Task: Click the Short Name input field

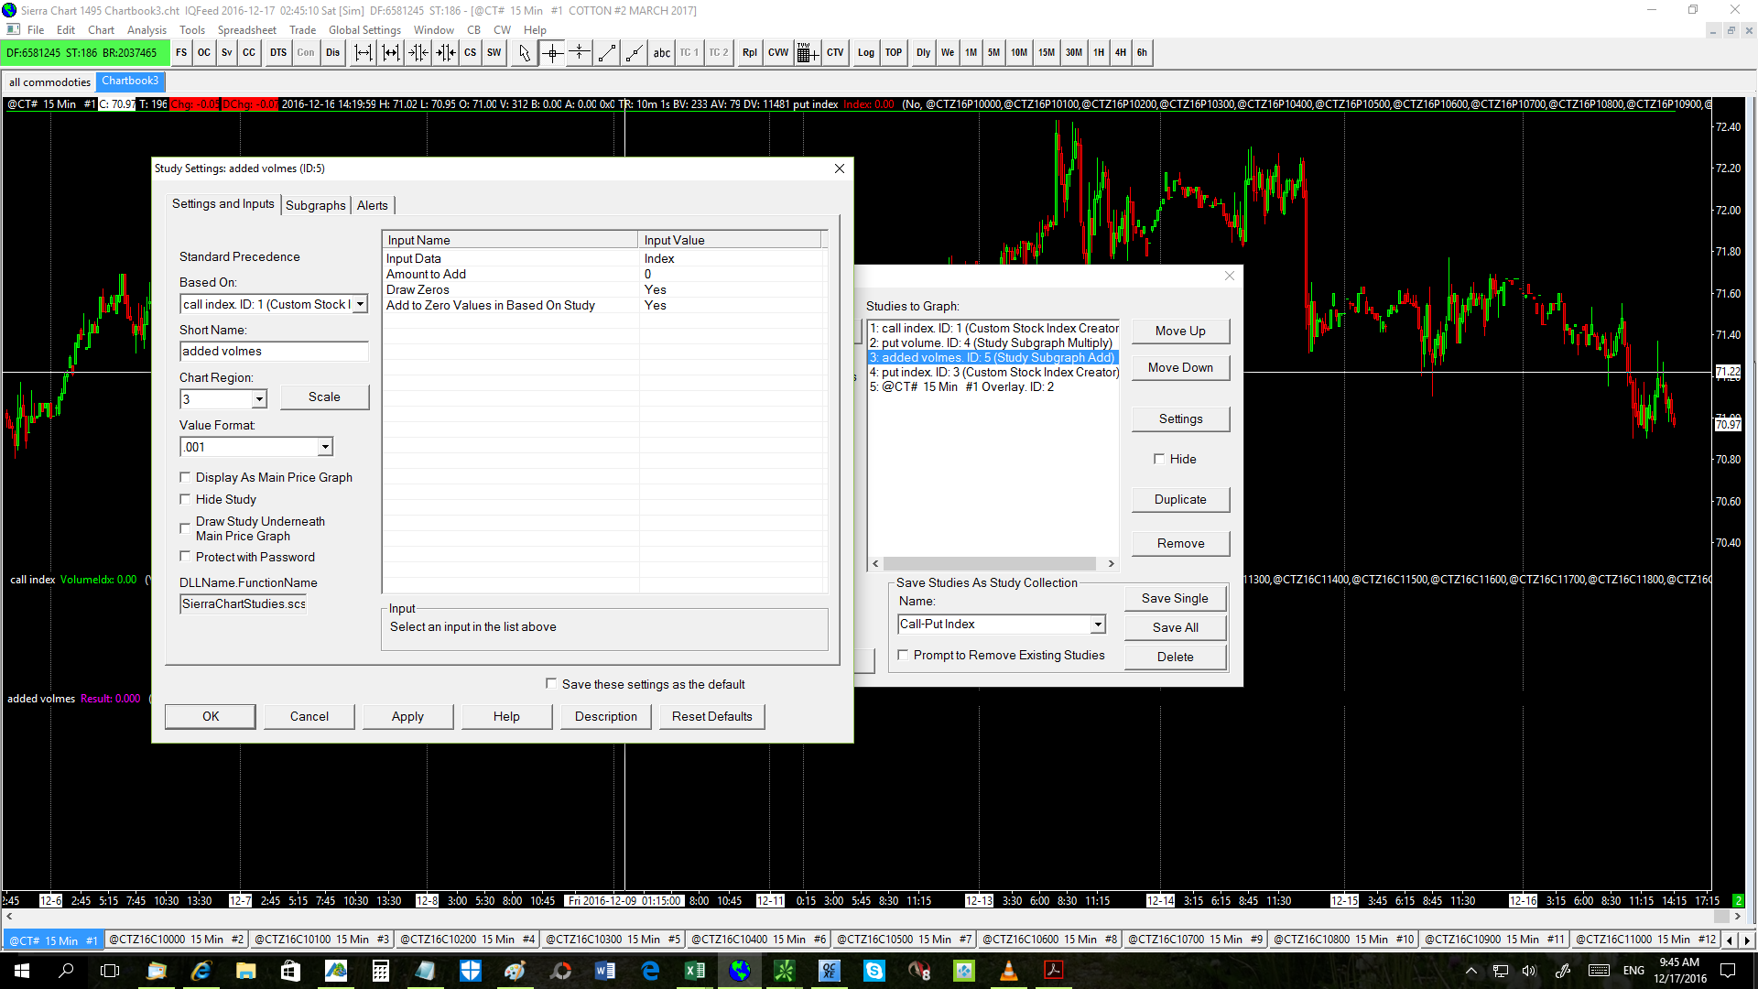Action: tap(274, 352)
